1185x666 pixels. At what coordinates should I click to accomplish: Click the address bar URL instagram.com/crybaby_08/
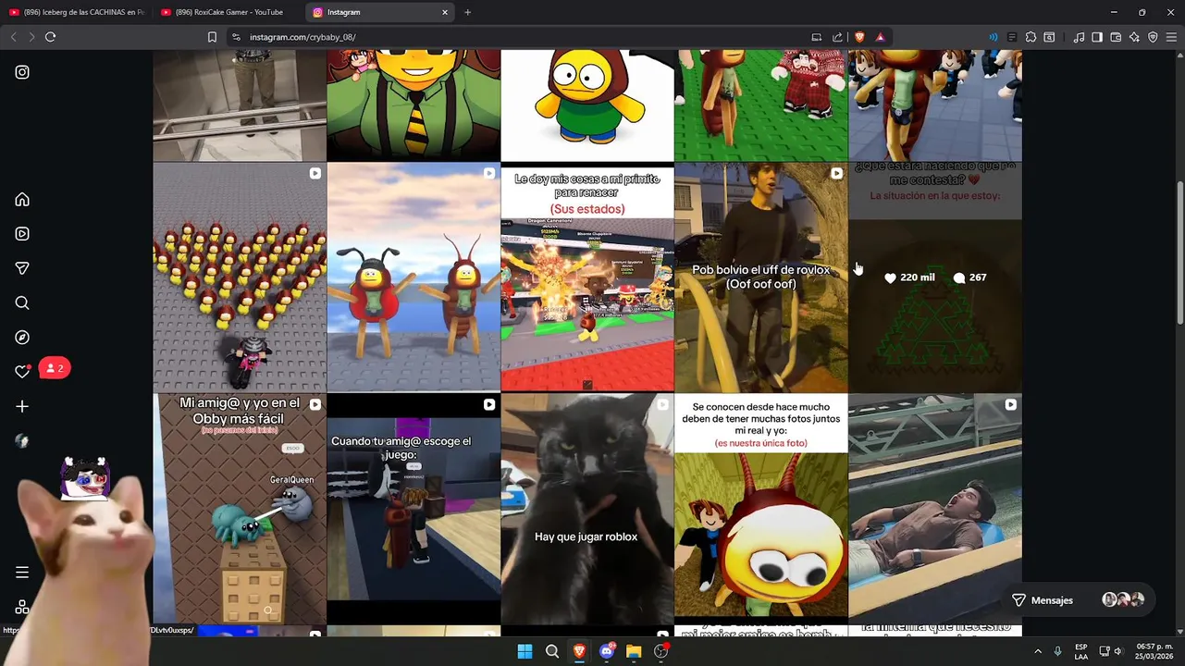coord(302,37)
